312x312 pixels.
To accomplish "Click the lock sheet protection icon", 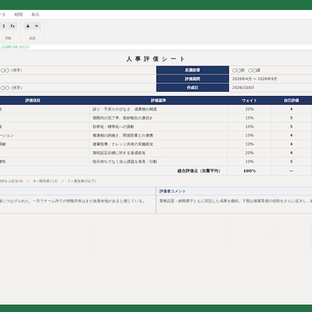I will pos(28,26).
